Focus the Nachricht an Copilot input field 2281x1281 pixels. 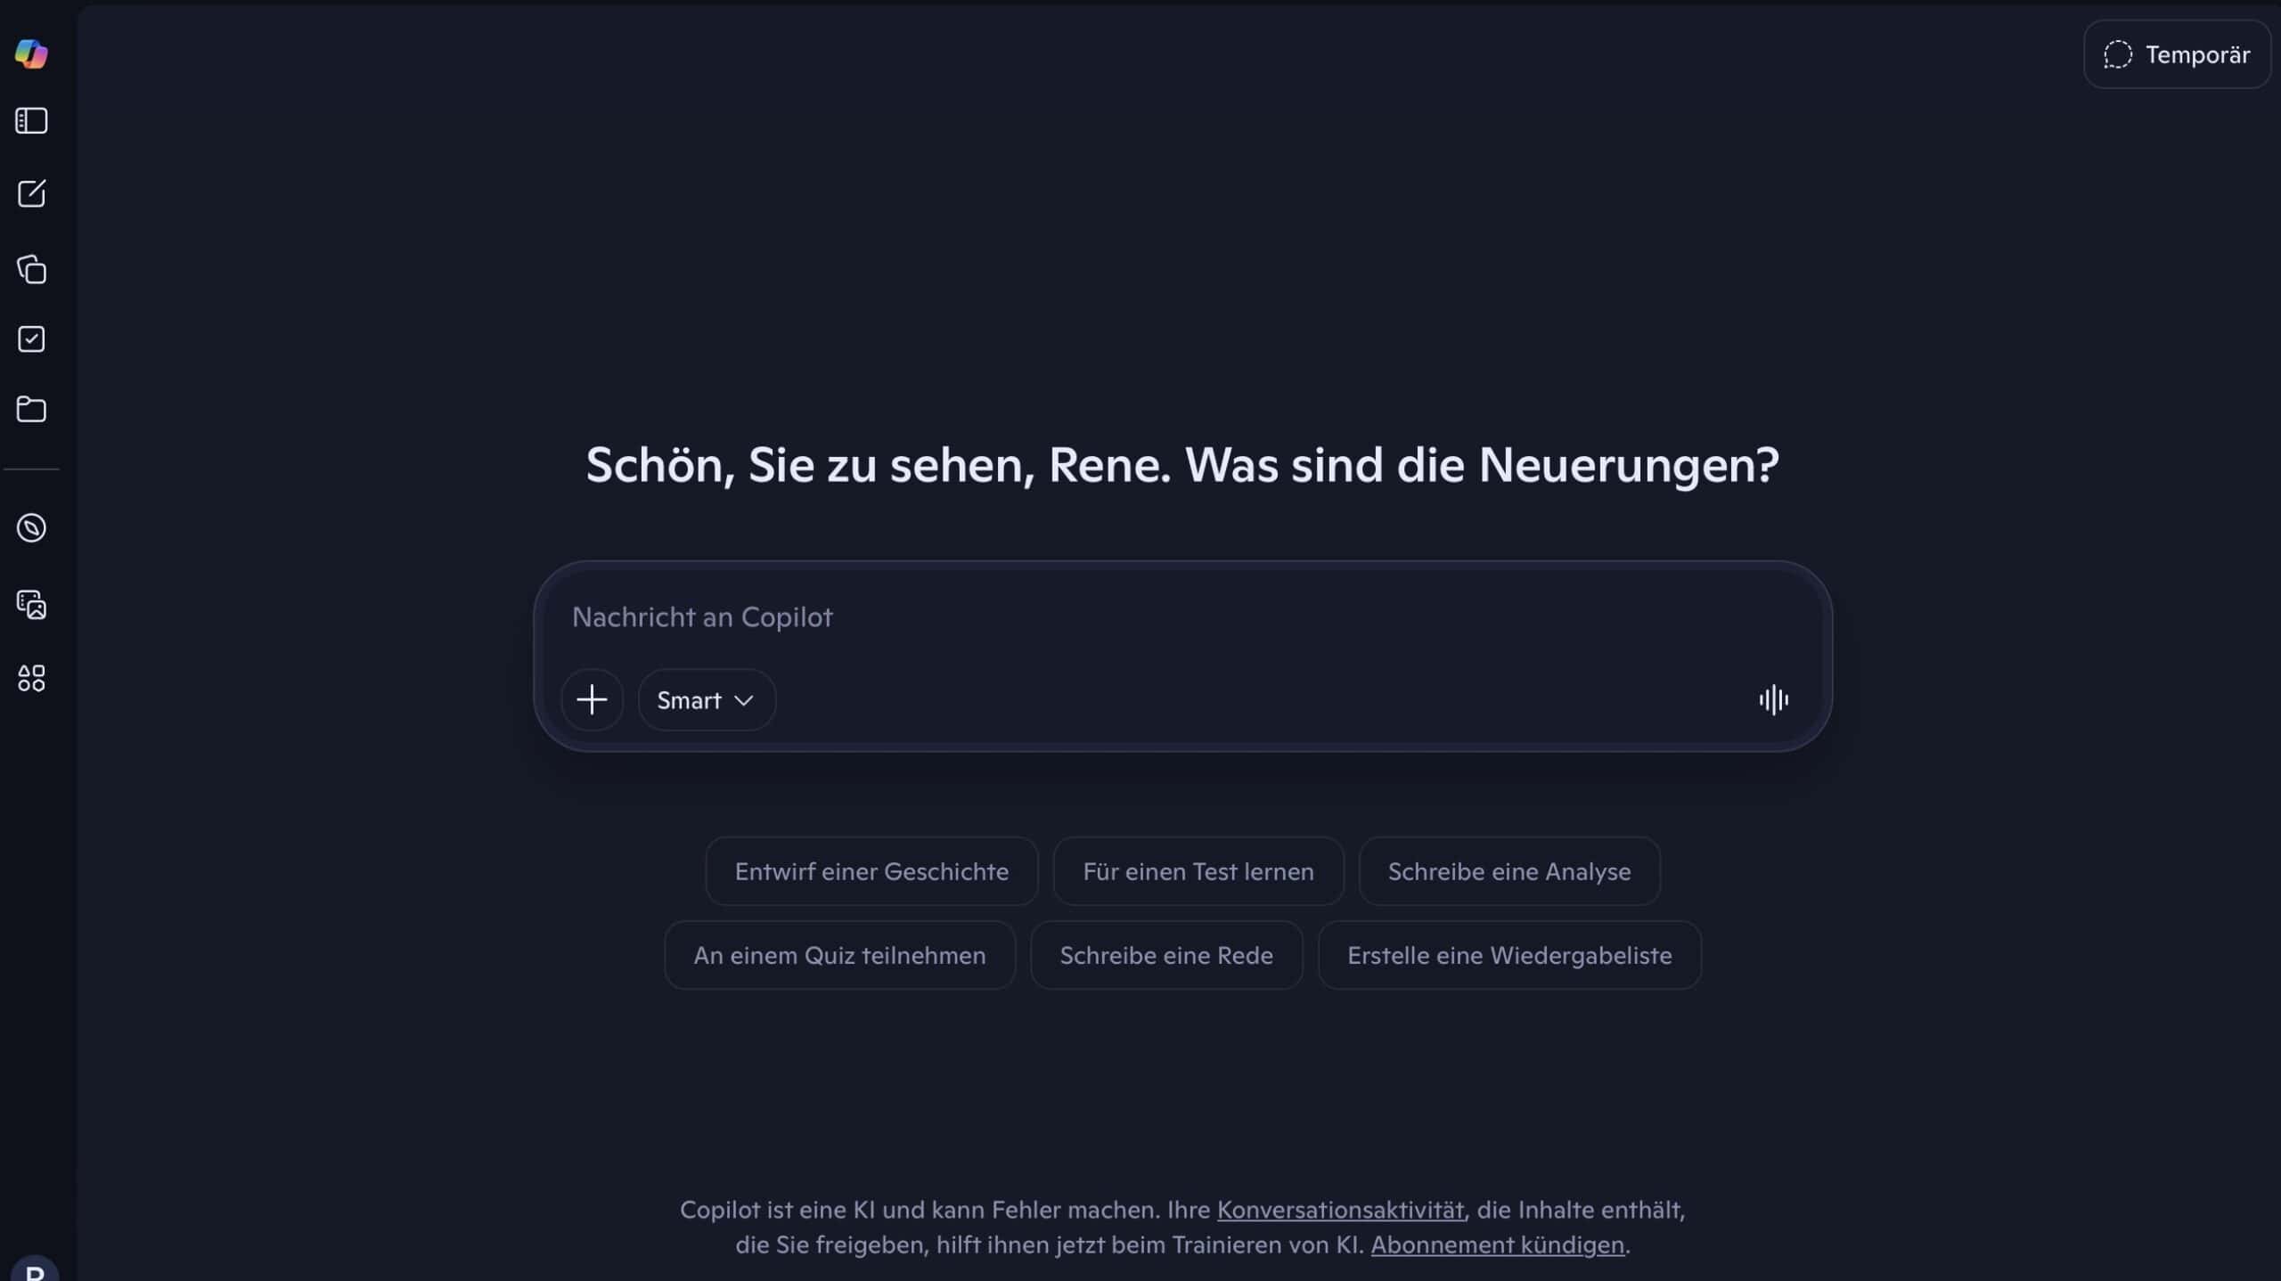coord(1182,616)
